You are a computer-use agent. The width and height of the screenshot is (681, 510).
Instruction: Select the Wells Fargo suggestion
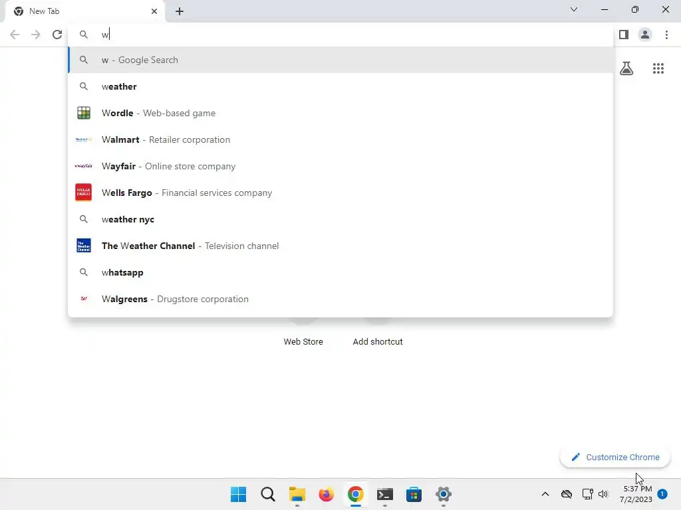tap(340, 193)
